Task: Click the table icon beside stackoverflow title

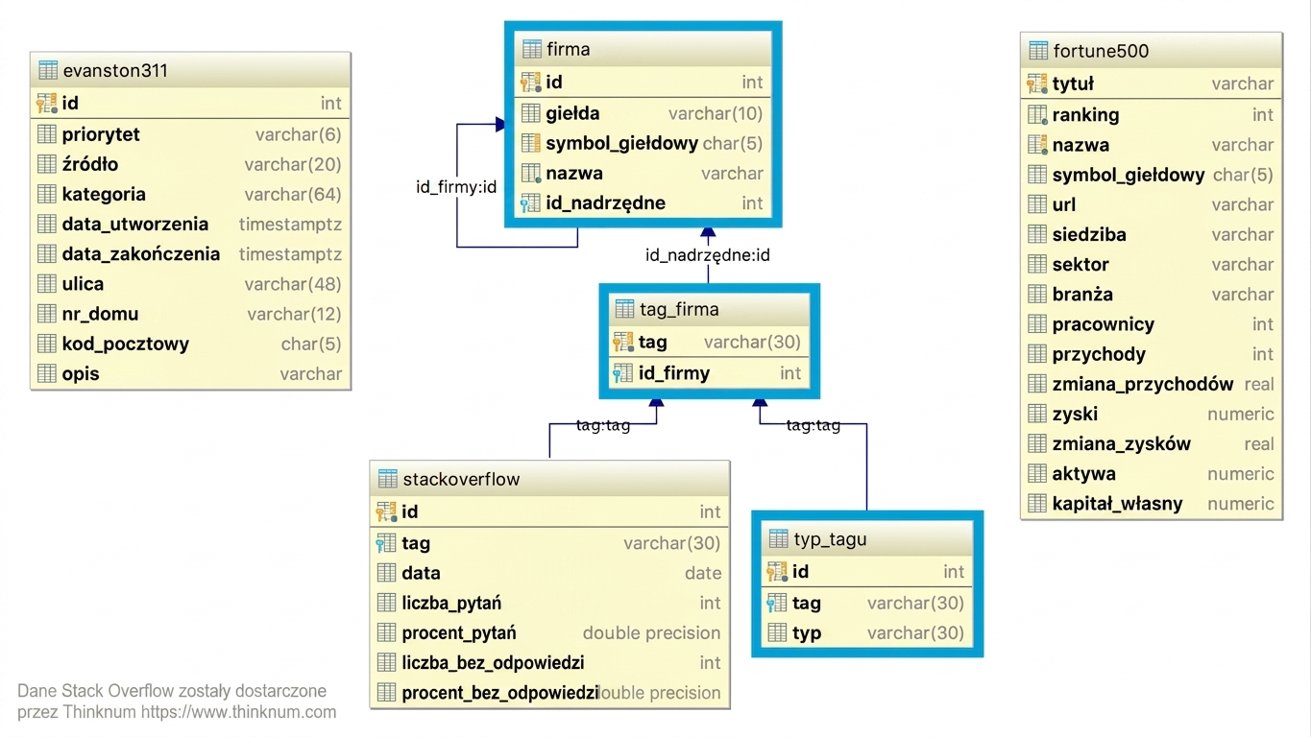Action: (388, 479)
